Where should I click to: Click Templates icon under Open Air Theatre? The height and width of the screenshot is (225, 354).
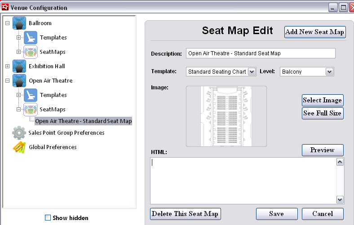(31, 95)
